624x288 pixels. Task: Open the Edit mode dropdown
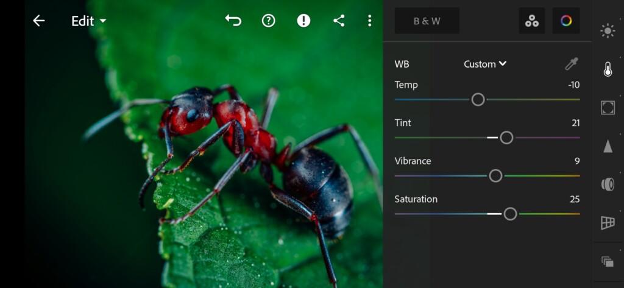89,21
